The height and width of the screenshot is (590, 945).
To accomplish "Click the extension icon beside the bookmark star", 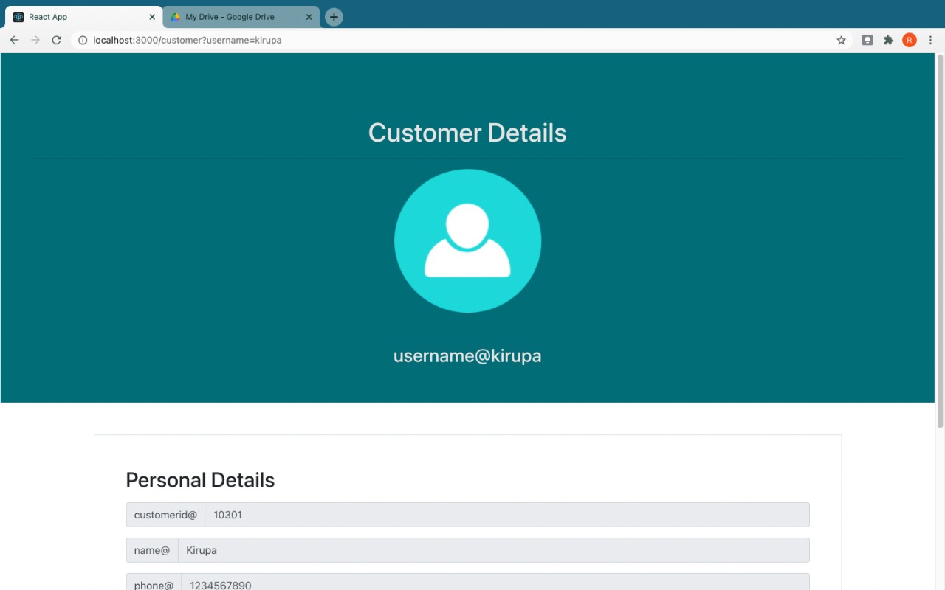I will tap(867, 40).
